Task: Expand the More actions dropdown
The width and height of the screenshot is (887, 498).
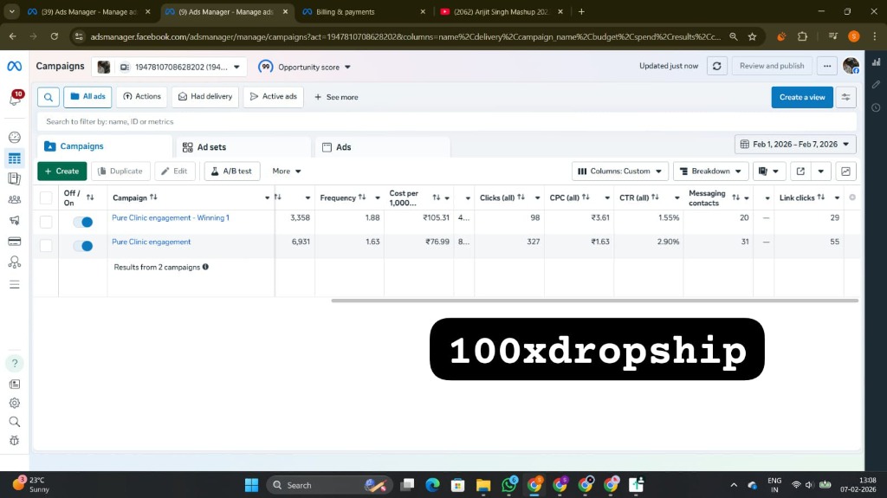Action: coord(286,171)
